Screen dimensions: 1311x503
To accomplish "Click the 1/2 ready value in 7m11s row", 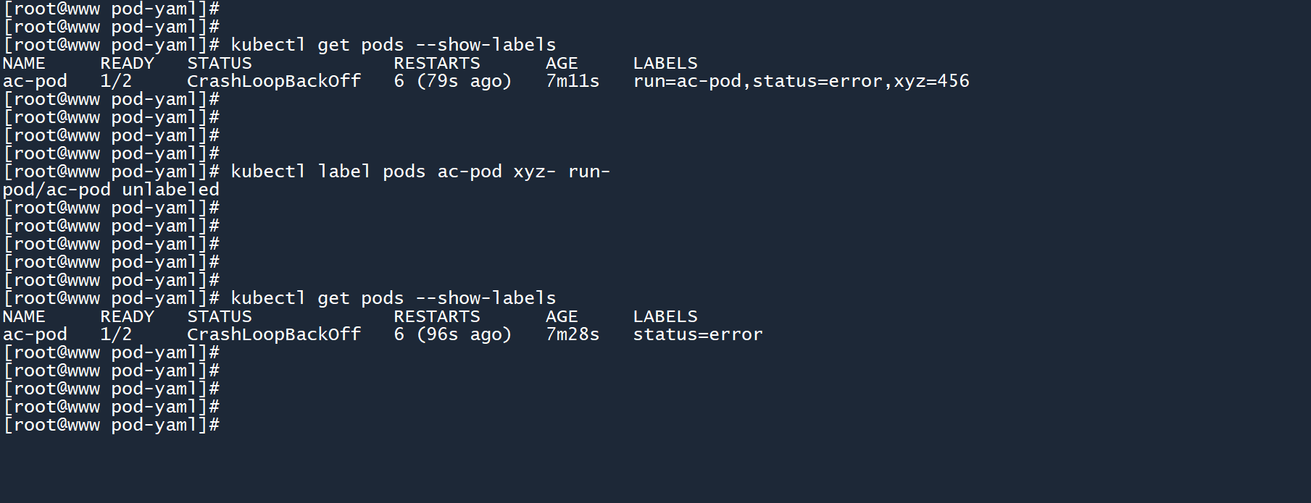I will 116,81.
